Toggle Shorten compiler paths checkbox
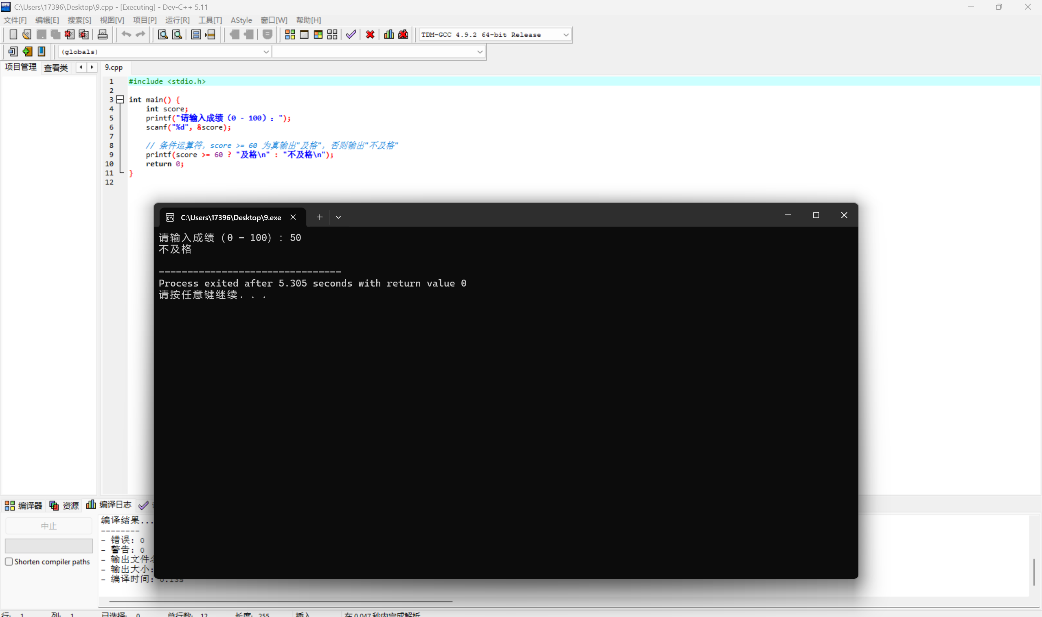This screenshot has height=617, width=1042. (x=9, y=561)
